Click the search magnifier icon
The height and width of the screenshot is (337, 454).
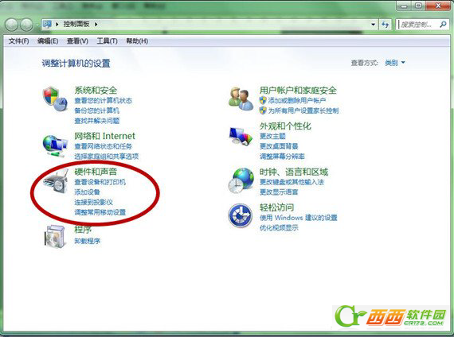coord(443,25)
